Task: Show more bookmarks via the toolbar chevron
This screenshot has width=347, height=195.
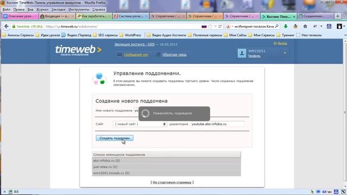Action: coord(345,35)
